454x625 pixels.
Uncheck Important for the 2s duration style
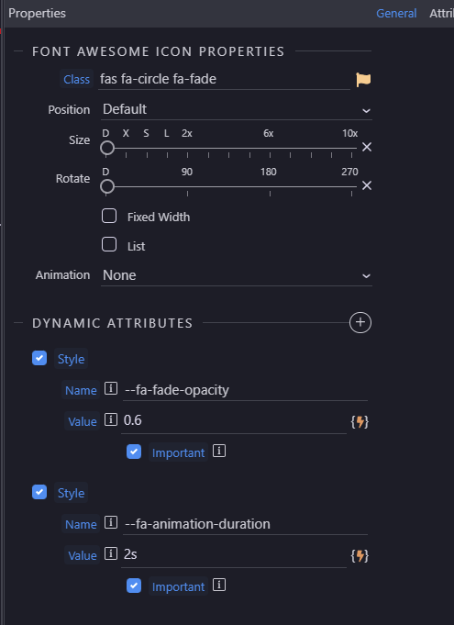tap(134, 586)
